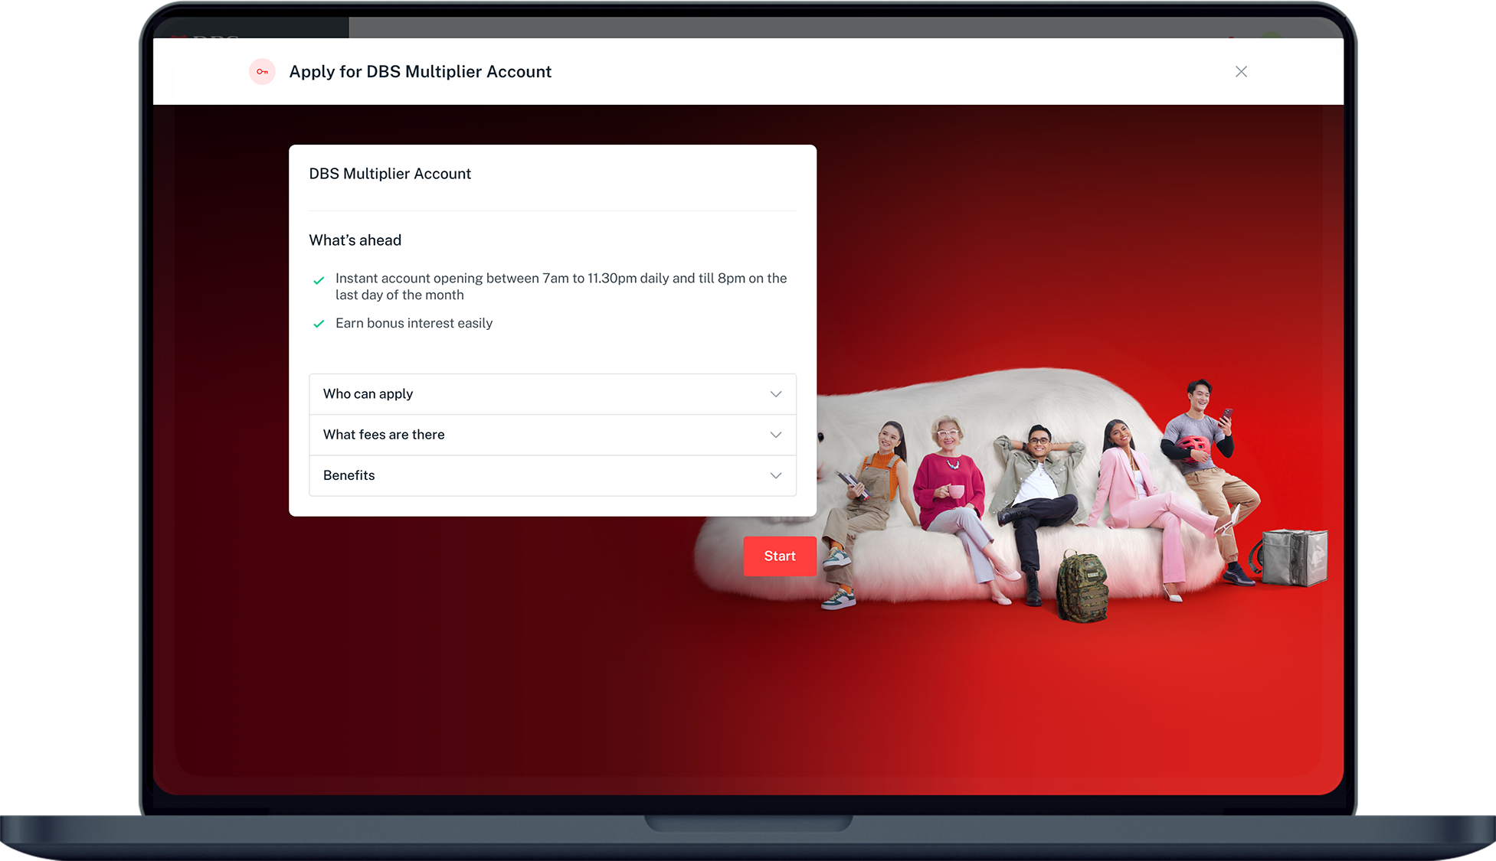Click the elderly woman holding pink cup
The height and width of the screenshot is (861, 1496).
coord(950,478)
